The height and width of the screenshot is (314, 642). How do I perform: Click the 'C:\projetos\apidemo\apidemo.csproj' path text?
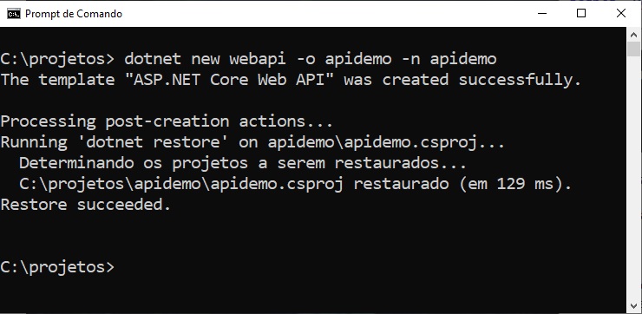coord(181,184)
